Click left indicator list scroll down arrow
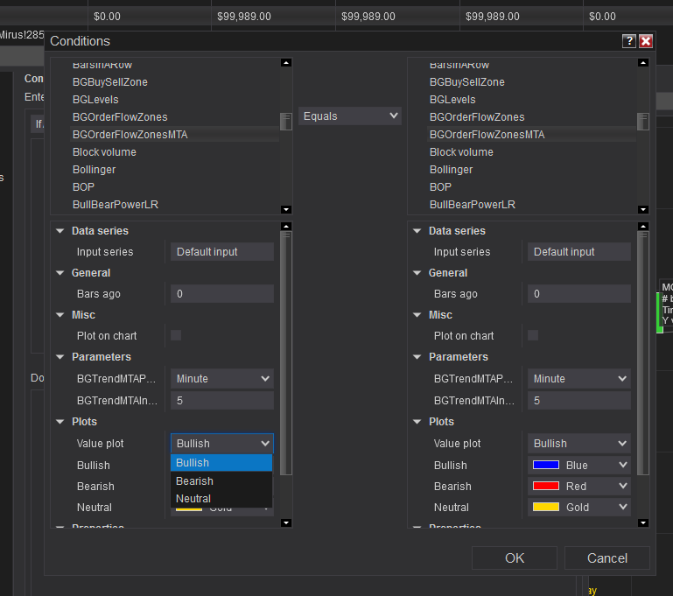Viewport: 673px width, 596px height. tap(286, 209)
